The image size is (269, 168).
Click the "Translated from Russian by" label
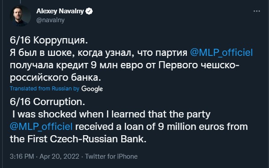[x=44, y=89]
